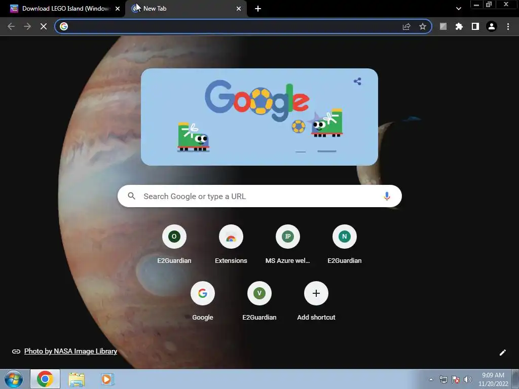Open the Extensions shortcut

click(x=231, y=245)
